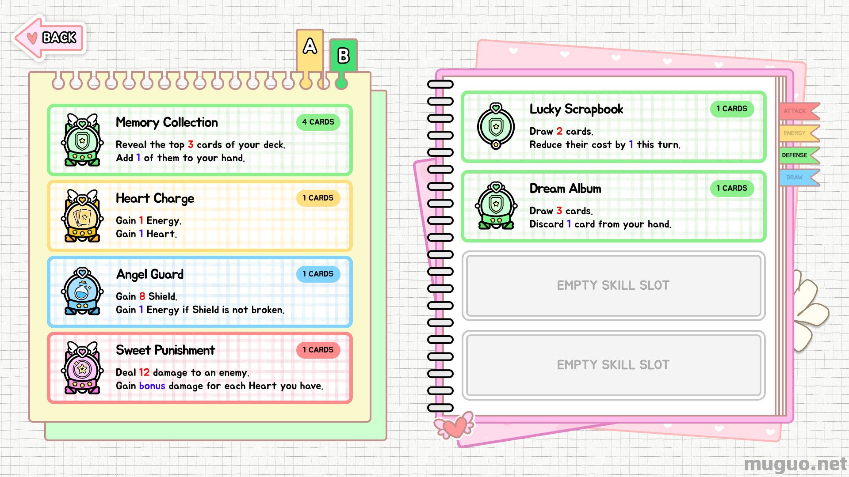This screenshot has height=477, width=849.
Task: Choose the first EMPTY SKILL SLOT
Action: (x=613, y=285)
